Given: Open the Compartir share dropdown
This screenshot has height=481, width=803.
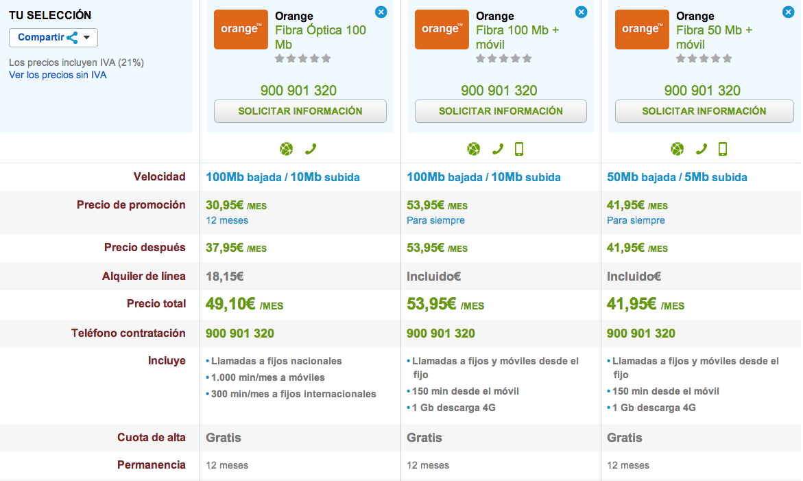Looking at the screenshot, I should [x=53, y=37].
